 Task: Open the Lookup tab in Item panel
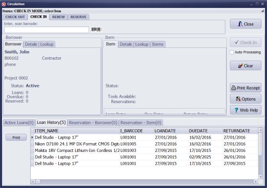pyautogui.click(x=142, y=44)
